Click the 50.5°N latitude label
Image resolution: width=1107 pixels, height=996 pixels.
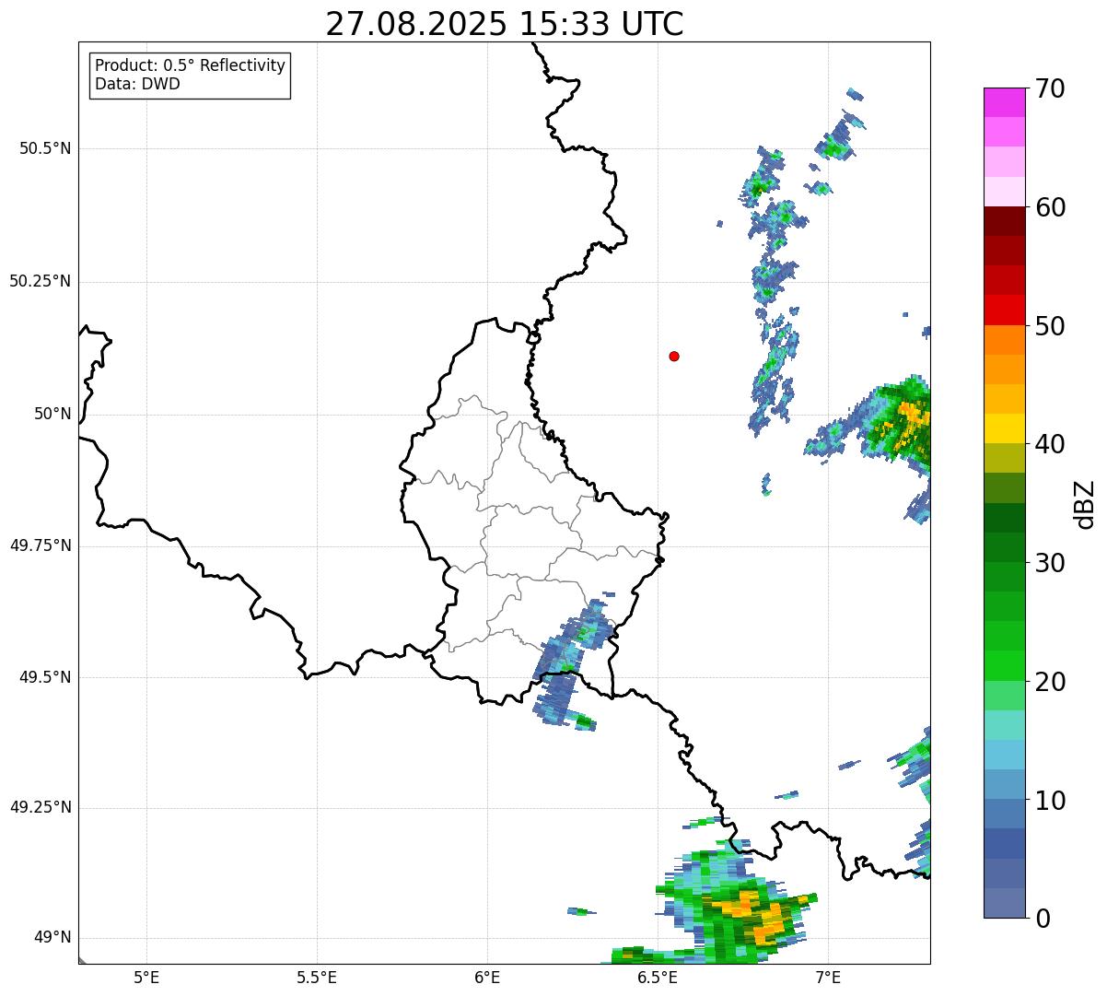tap(45, 148)
